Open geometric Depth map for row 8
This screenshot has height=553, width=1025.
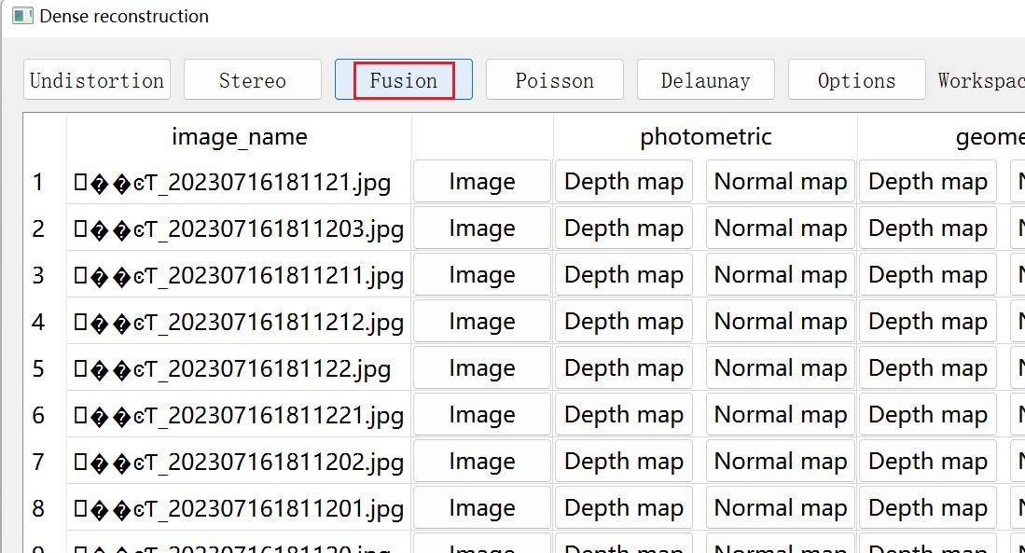(928, 508)
